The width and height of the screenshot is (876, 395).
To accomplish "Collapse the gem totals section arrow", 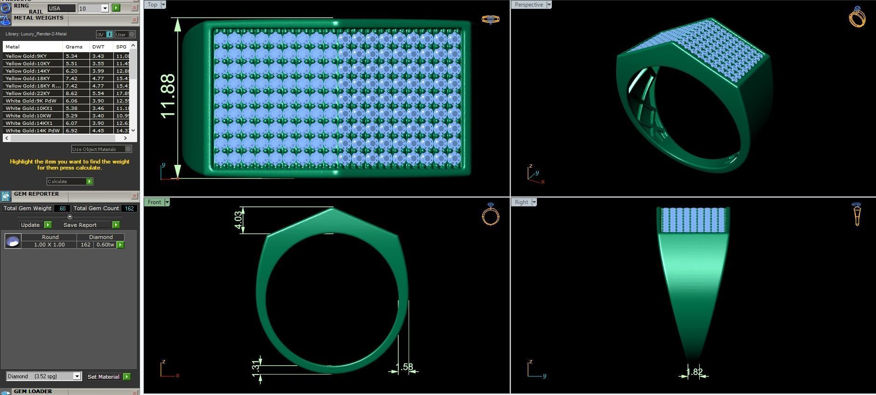I will (x=70, y=217).
